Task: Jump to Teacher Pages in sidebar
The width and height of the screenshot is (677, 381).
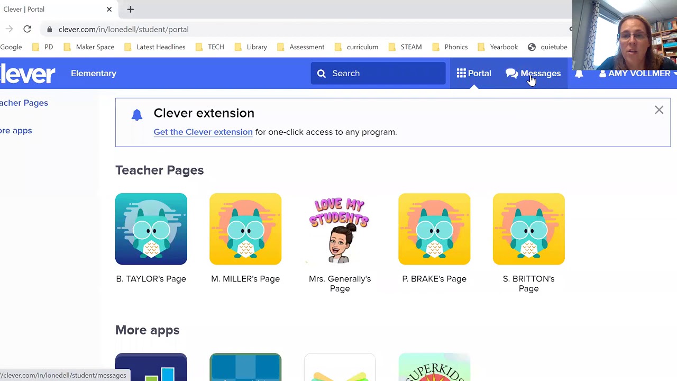Action: (x=24, y=103)
